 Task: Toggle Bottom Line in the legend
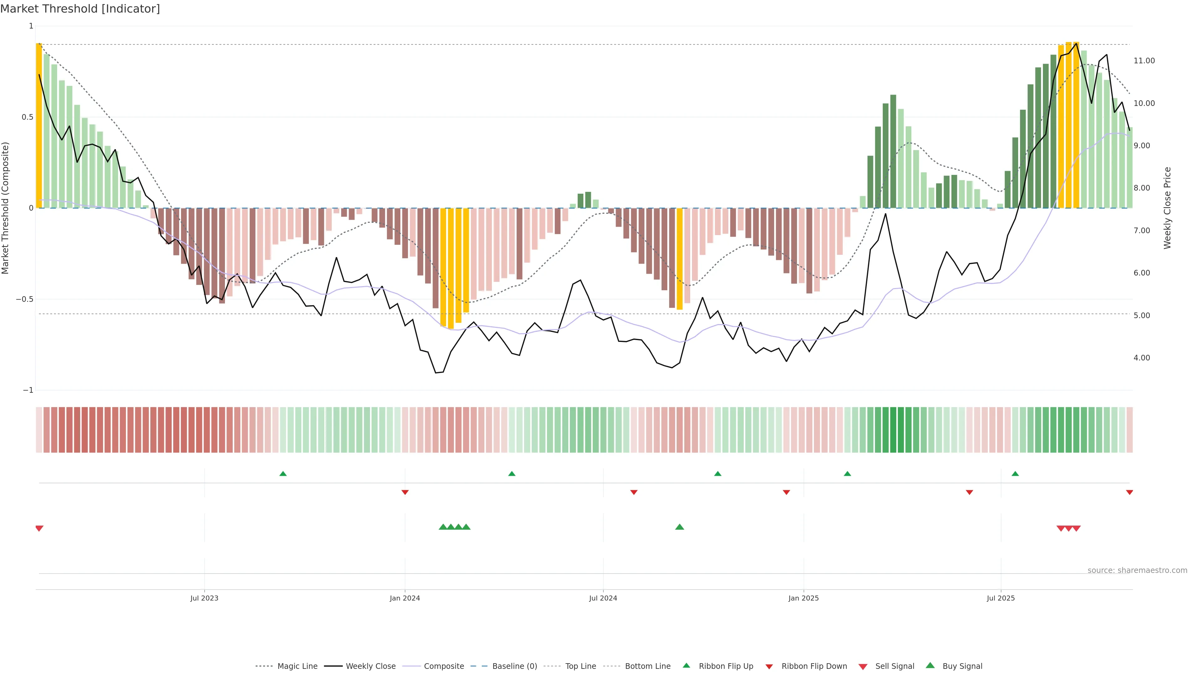click(x=647, y=666)
